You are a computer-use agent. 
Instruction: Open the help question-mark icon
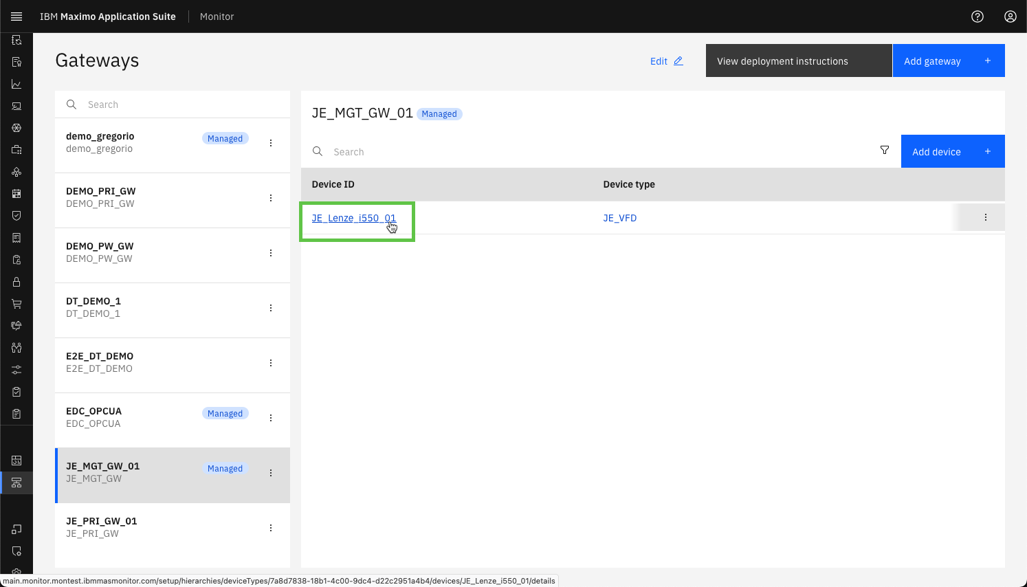click(x=978, y=16)
